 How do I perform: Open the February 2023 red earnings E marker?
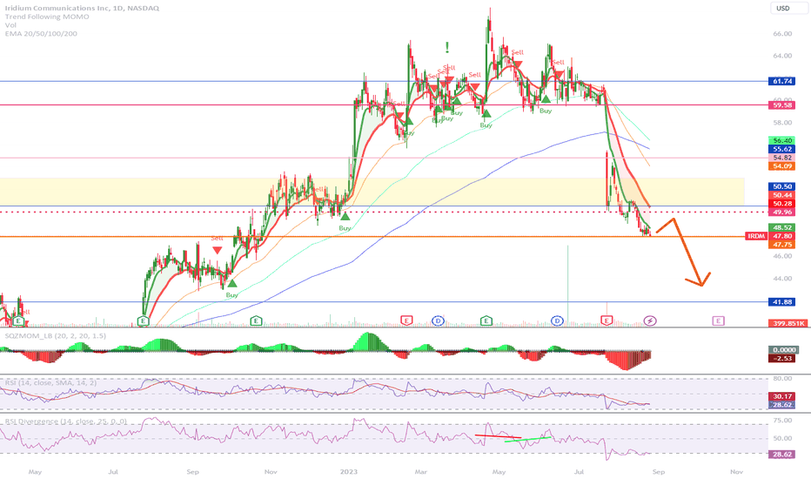406,321
